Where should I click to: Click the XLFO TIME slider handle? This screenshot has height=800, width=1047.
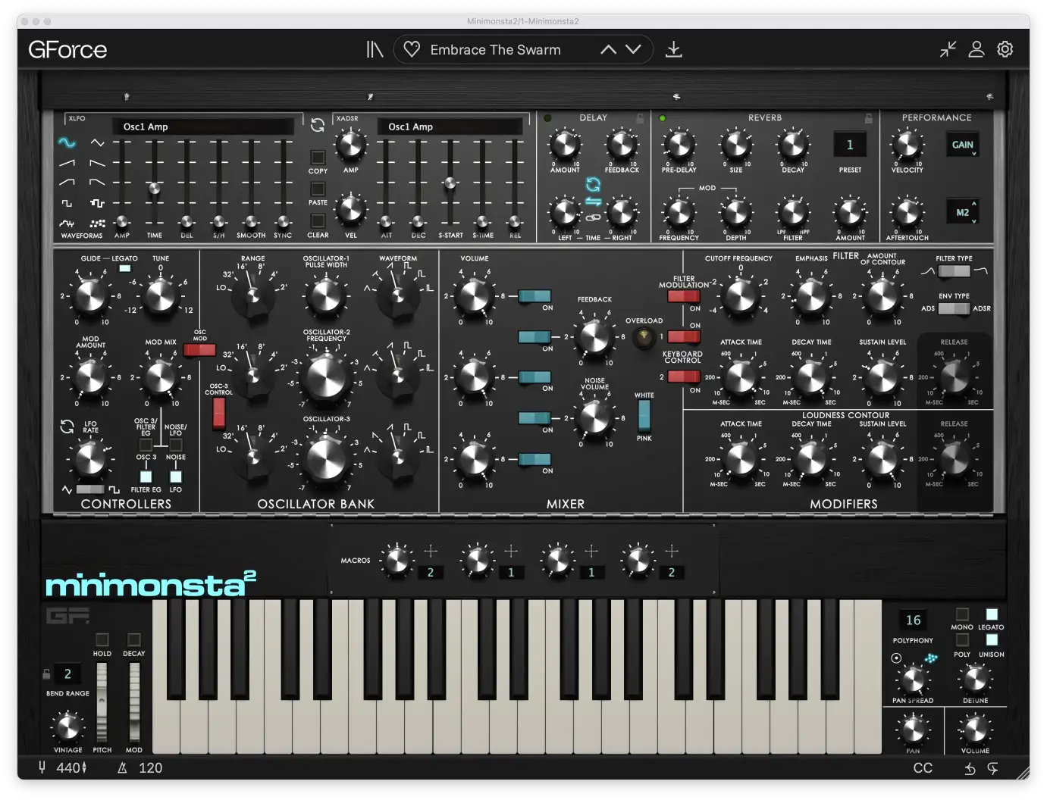[154, 189]
